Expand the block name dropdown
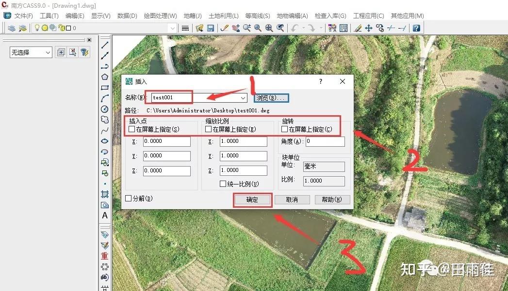This screenshot has width=508, height=291. pos(243,98)
